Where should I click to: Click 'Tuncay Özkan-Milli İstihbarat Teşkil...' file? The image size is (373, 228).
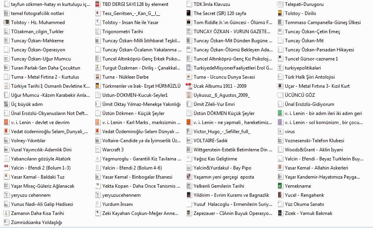(x=141, y=40)
